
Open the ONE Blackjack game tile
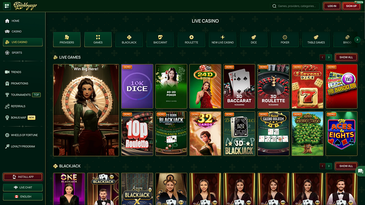[x=69, y=189]
